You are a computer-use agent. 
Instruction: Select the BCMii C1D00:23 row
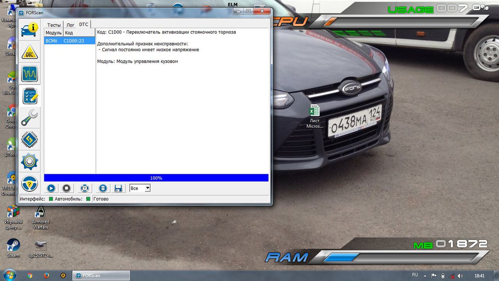click(x=69, y=41)
